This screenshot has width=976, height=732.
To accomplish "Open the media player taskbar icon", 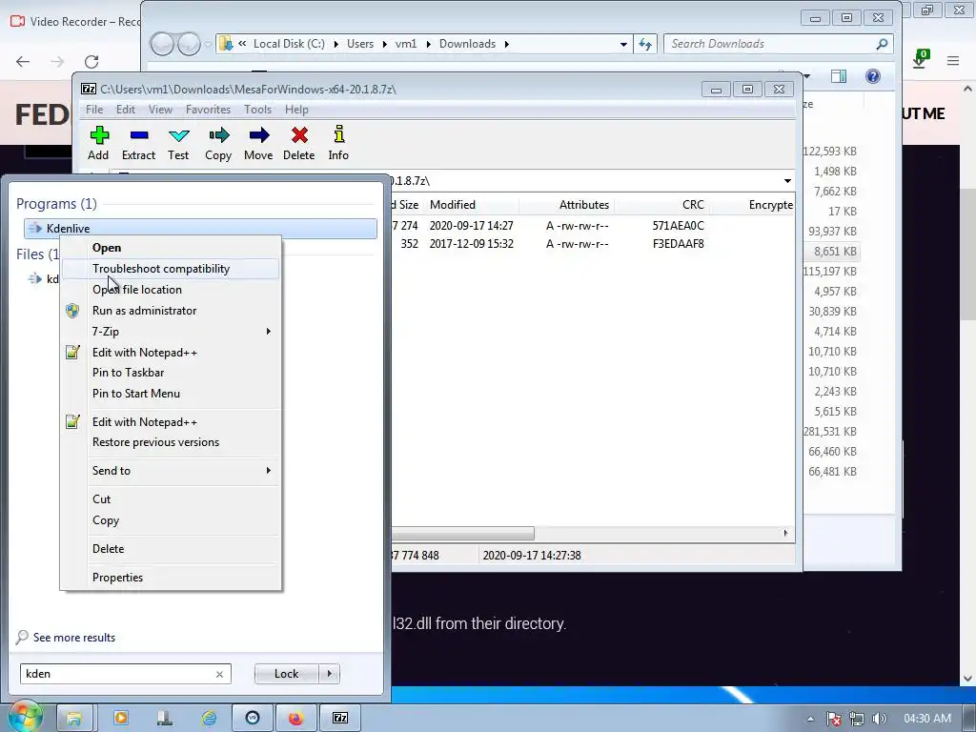I will point(121,718).
